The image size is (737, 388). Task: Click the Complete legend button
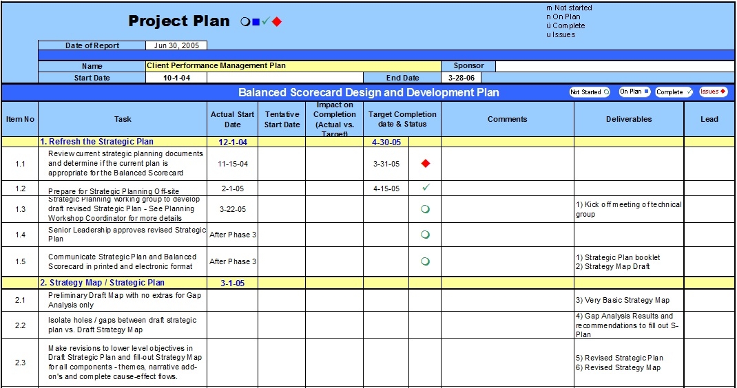[x=673, y=92]
